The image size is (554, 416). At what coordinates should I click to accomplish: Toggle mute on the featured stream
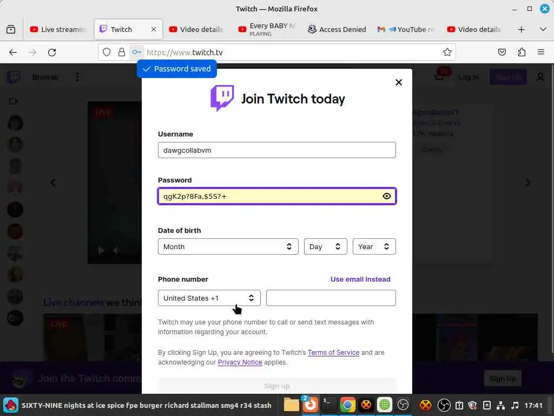(x=116, y=250)
